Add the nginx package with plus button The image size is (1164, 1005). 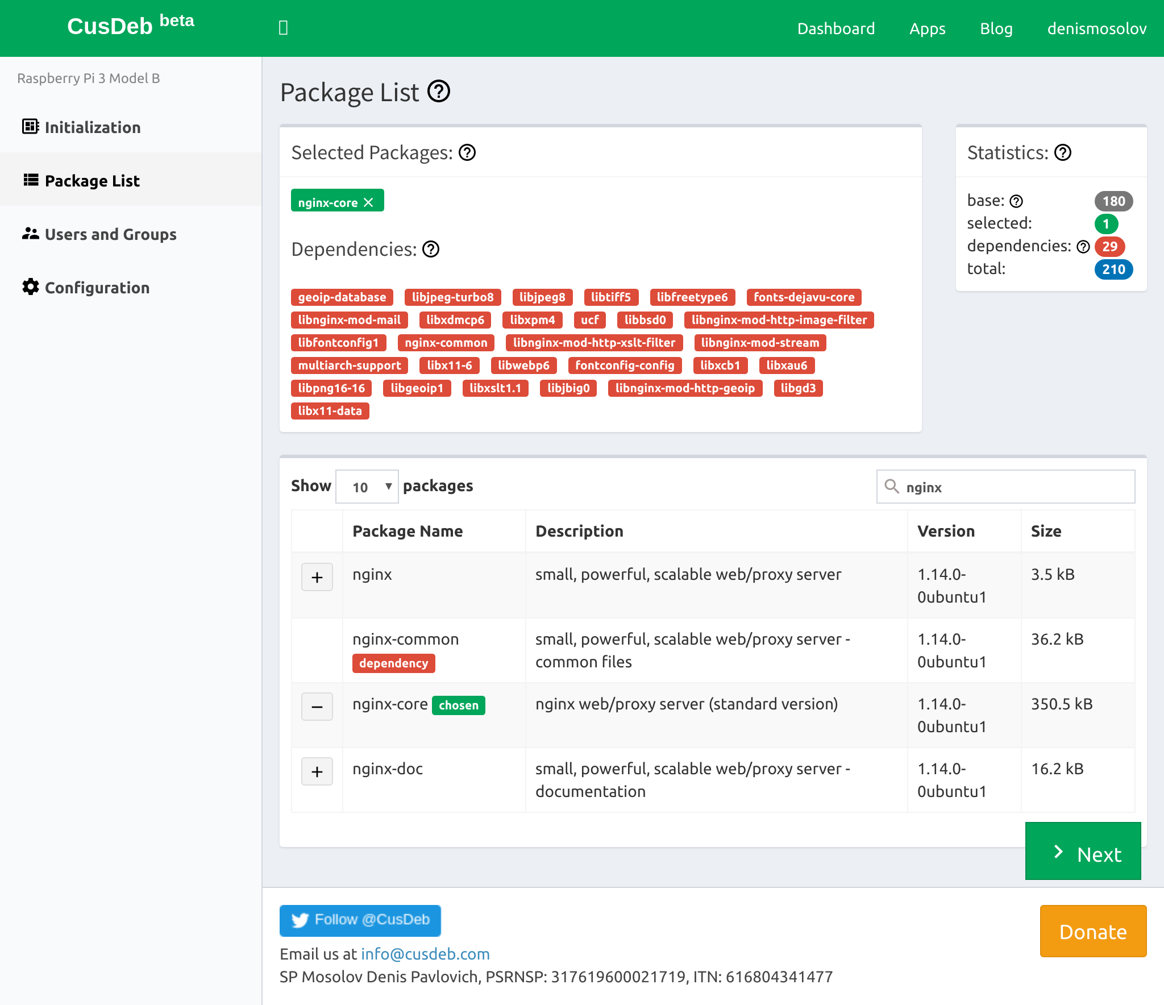tap(317, 578)
